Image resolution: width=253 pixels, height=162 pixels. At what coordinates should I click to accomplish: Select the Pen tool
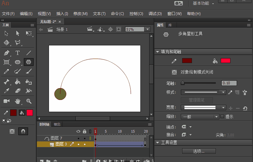click(x=7, y=53)
